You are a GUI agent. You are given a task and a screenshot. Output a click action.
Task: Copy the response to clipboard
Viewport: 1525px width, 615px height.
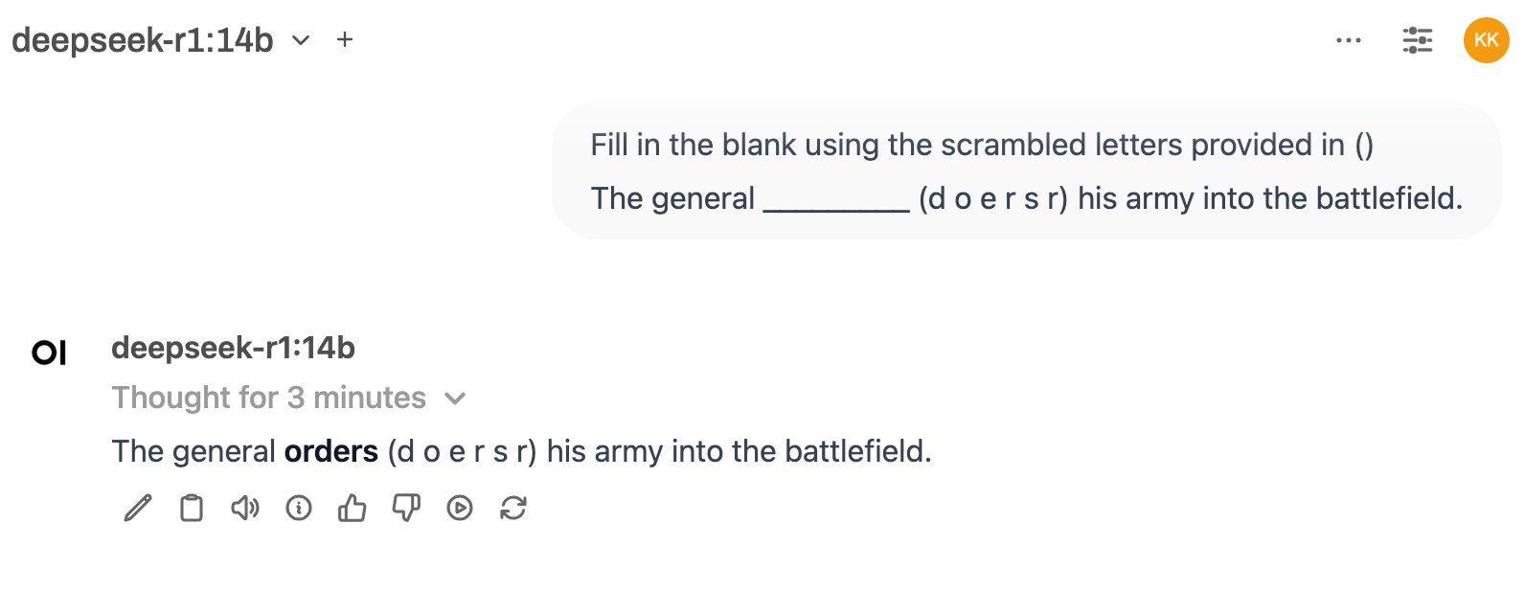tap(192, 508)
